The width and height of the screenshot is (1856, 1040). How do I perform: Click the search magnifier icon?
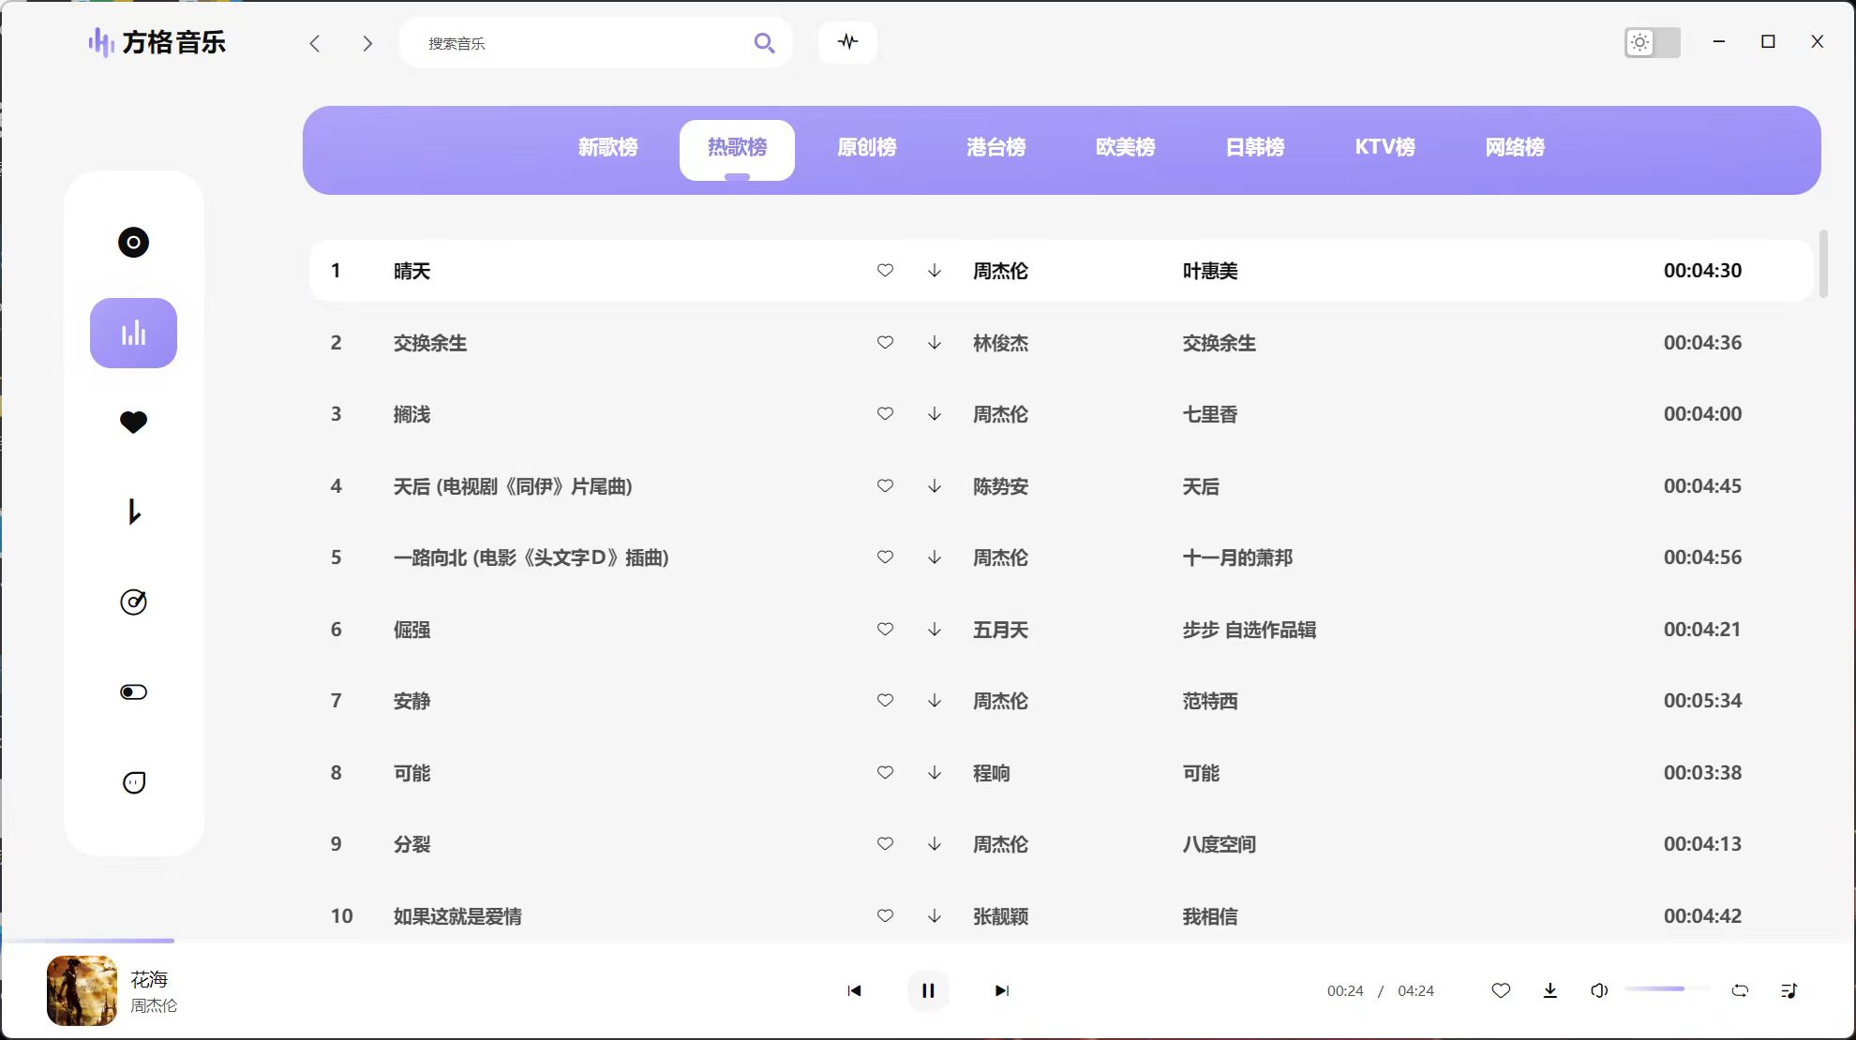tap(764, 43)
